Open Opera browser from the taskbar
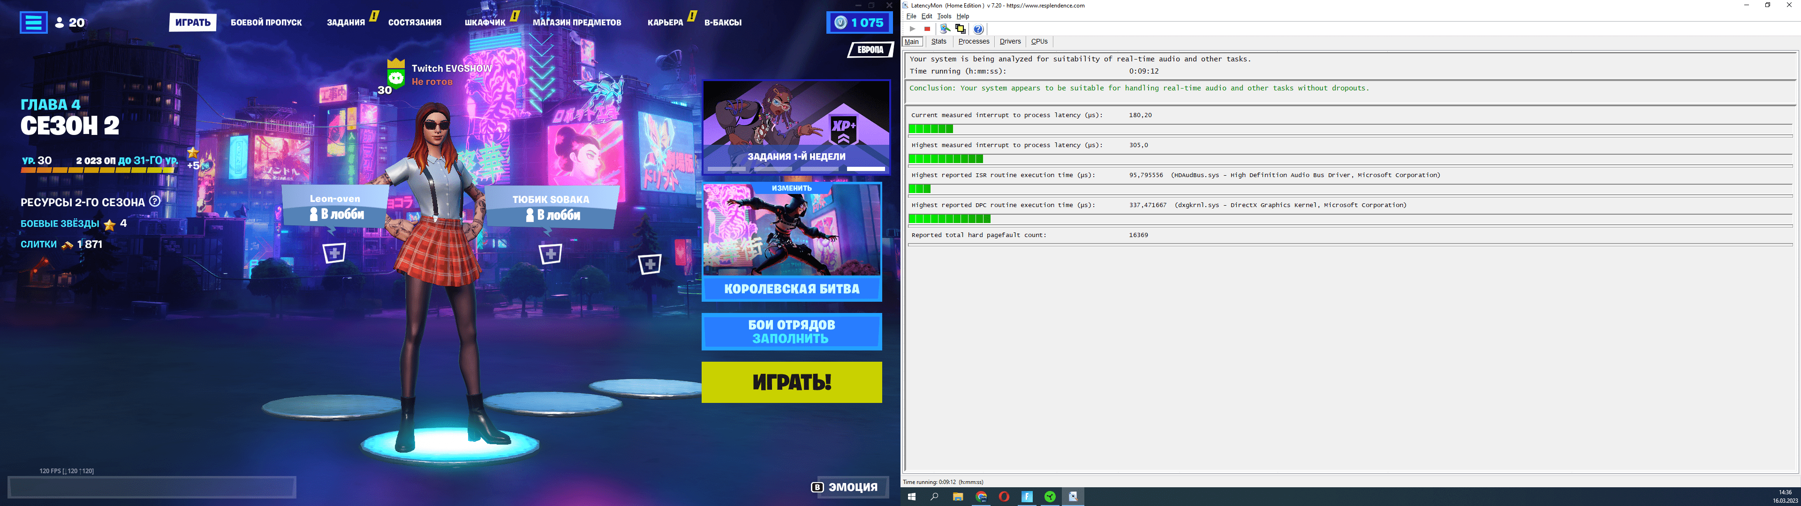Screen dimensions: 1801x506 (1004, 497)
